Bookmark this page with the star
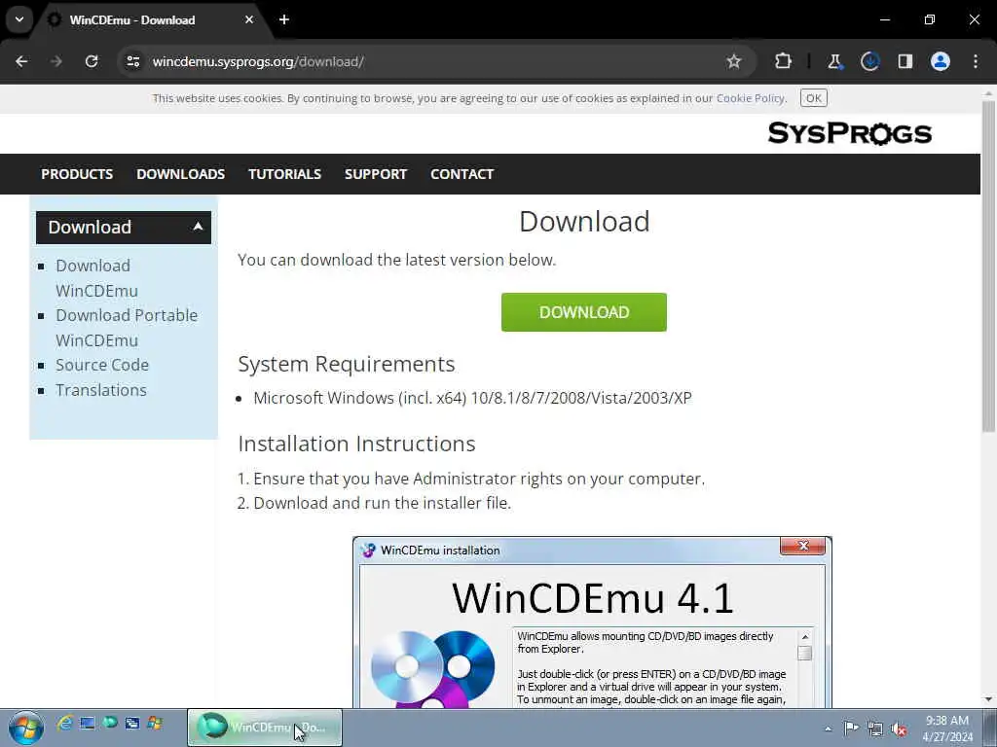 (734, 61)
